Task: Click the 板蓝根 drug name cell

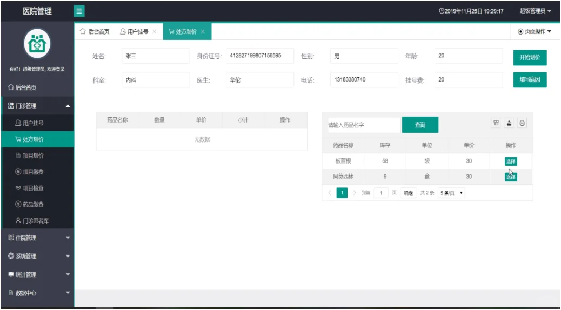Action: 343,161
